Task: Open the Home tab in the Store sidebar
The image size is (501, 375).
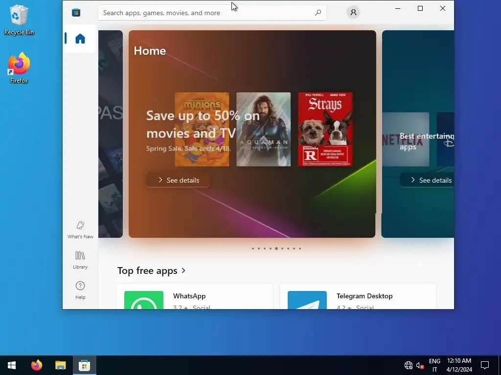Action: (80, 39)
